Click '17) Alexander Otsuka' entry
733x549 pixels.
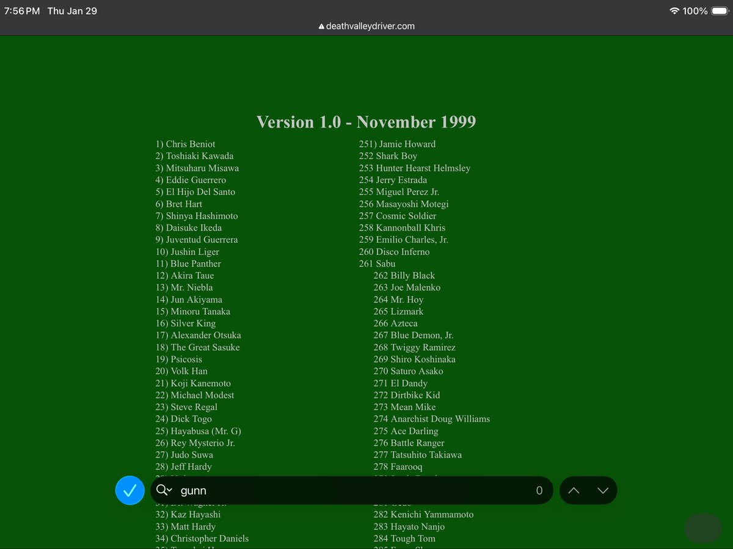click(x=198, y=335)
